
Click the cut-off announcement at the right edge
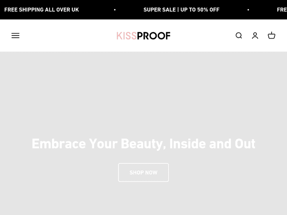tap(282, 10)
